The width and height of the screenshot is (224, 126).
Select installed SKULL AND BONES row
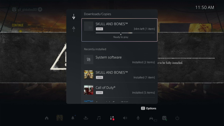pyautogui.click(x=119, y=75)
